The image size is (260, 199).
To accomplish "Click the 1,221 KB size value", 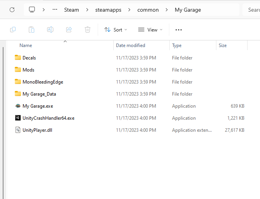I will 236,118.
